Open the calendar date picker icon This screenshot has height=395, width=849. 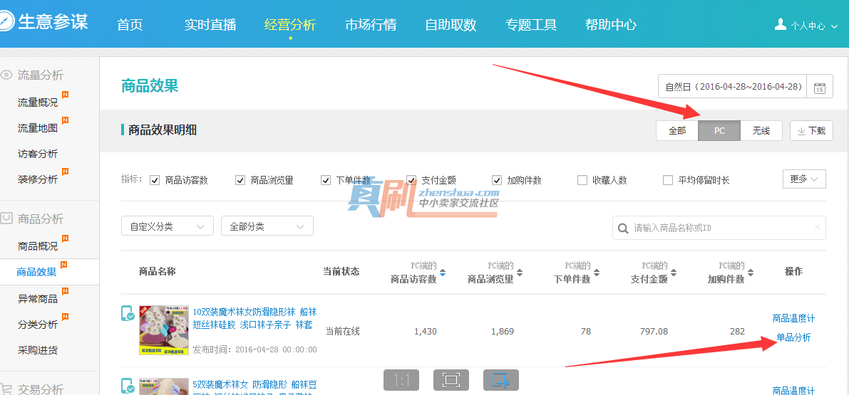[x=820, y=88]
